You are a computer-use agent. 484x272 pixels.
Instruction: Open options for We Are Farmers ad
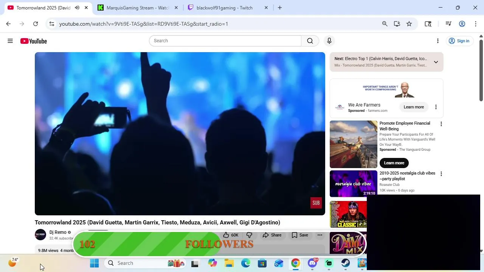pyautogui.click(x=436, y=107)
